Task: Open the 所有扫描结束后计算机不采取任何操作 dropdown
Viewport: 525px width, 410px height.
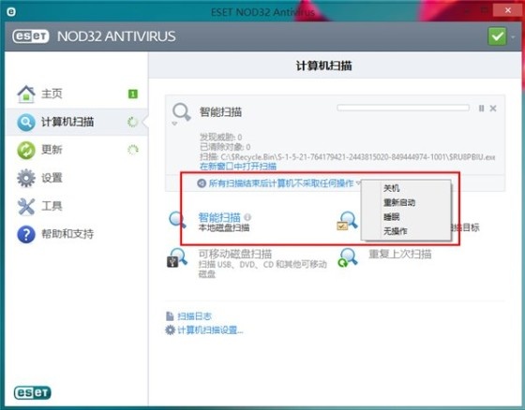Action: (281, 183)
